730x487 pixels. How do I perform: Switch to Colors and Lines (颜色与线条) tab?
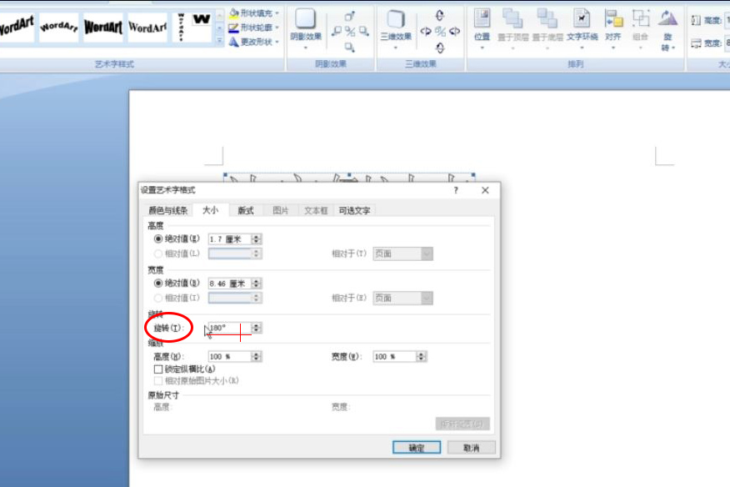tap(167, 210)
